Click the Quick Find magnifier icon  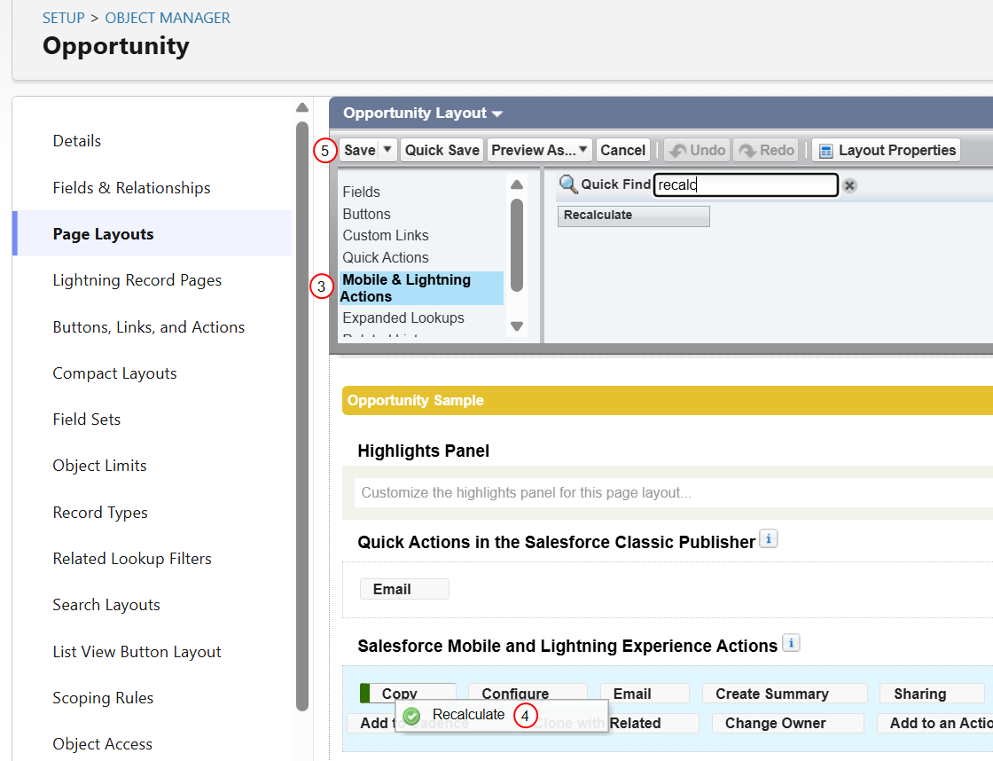pyautogui.click(x=568, y=184)
